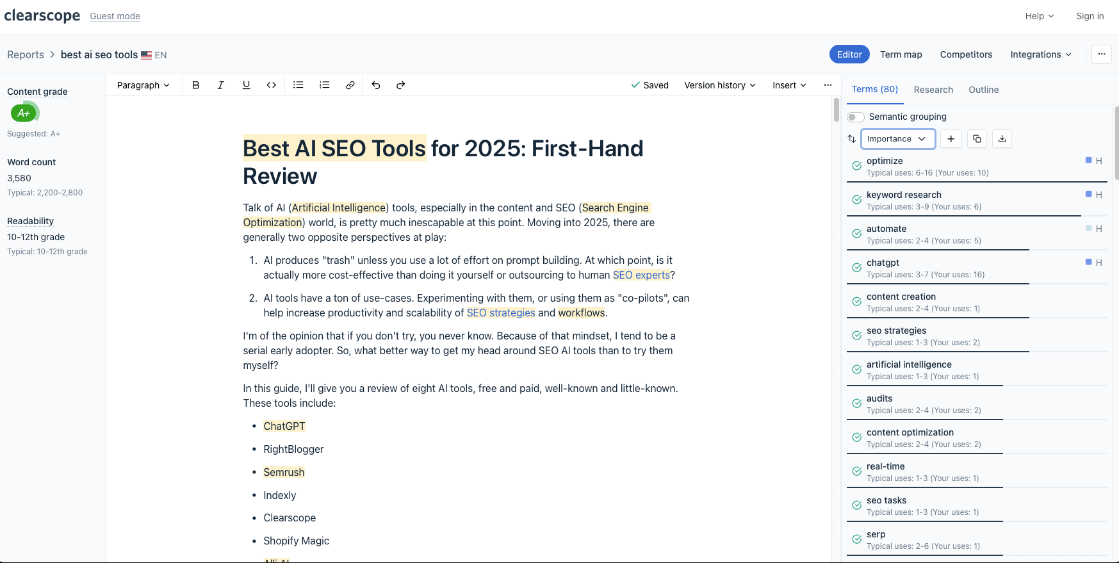This screenshot has height=563, width=1119.
Task: Click Semrush in the tools list
Action: coord(284,472)
